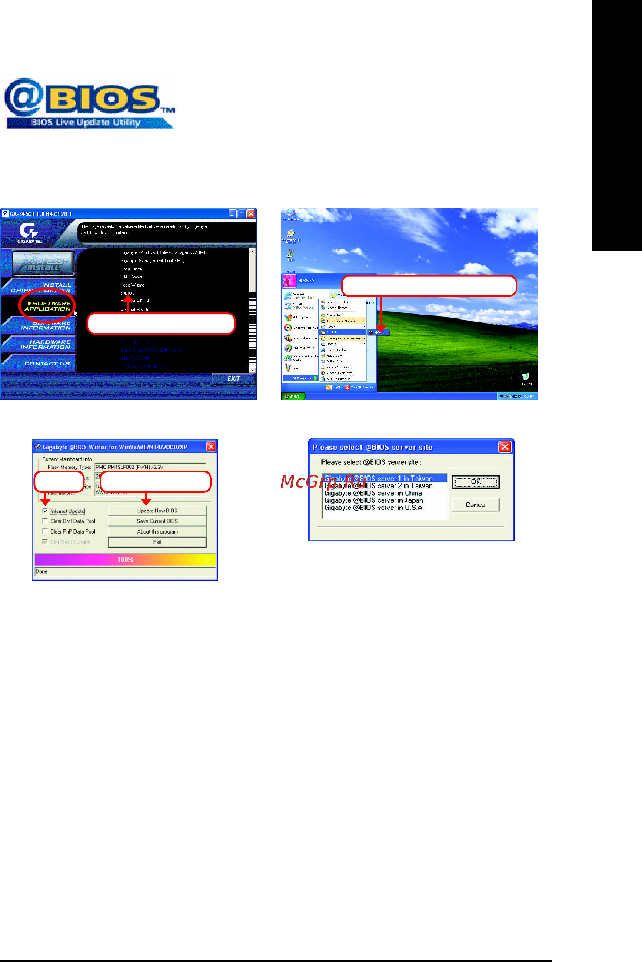Expand All Programs in the Start menu
The height and width of the screenshot is (962, 642).
pyautogui.click(x=301, y=378)
